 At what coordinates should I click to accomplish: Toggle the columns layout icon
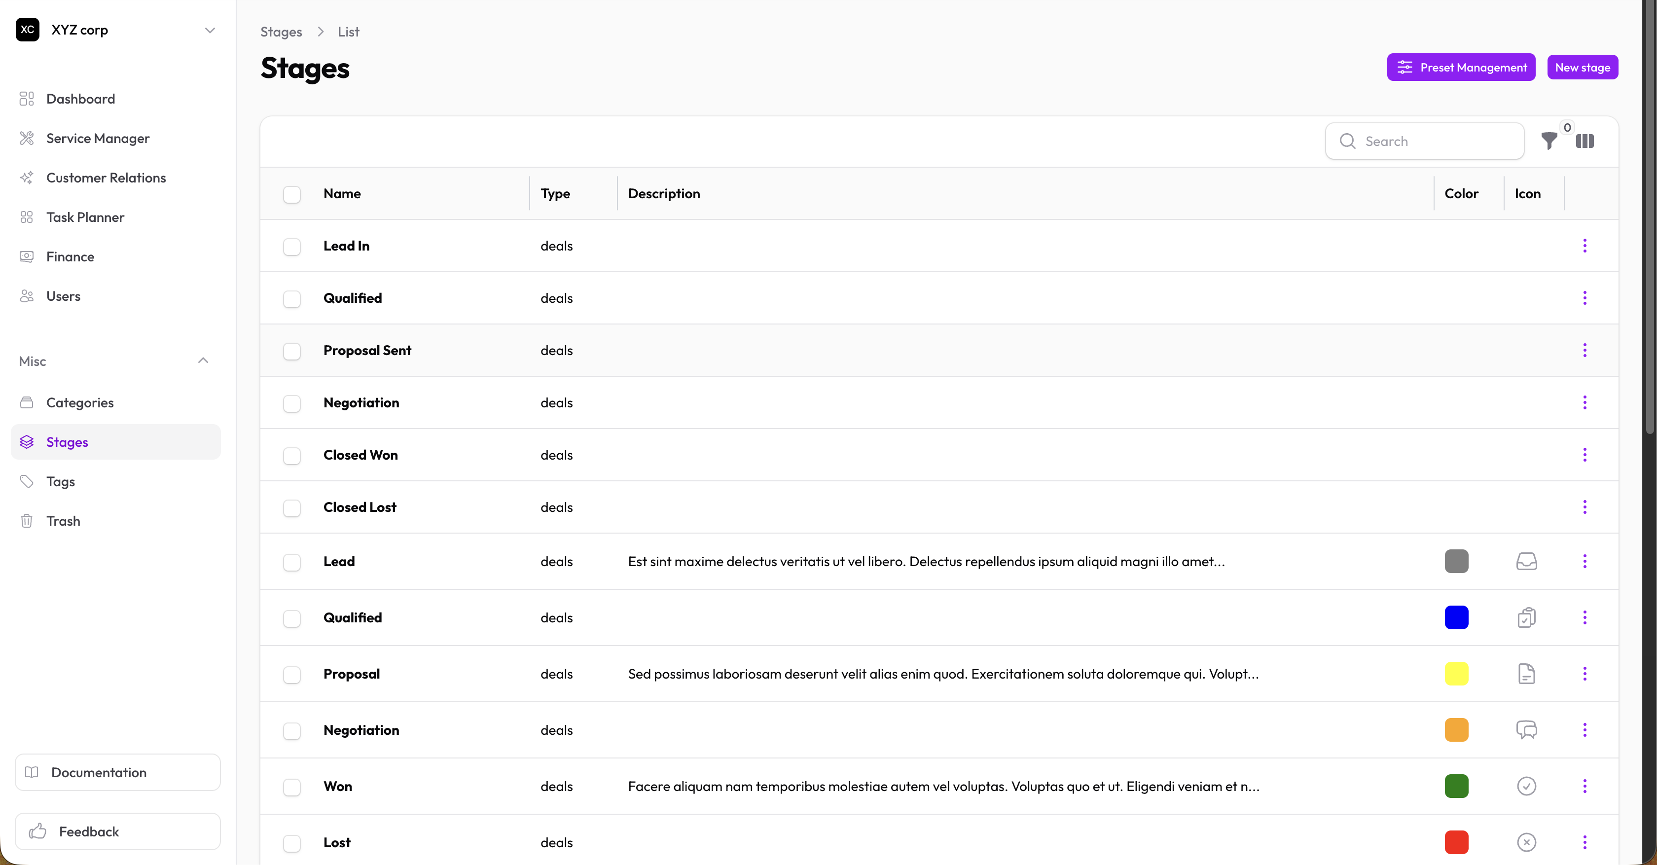click(1585, 141)
